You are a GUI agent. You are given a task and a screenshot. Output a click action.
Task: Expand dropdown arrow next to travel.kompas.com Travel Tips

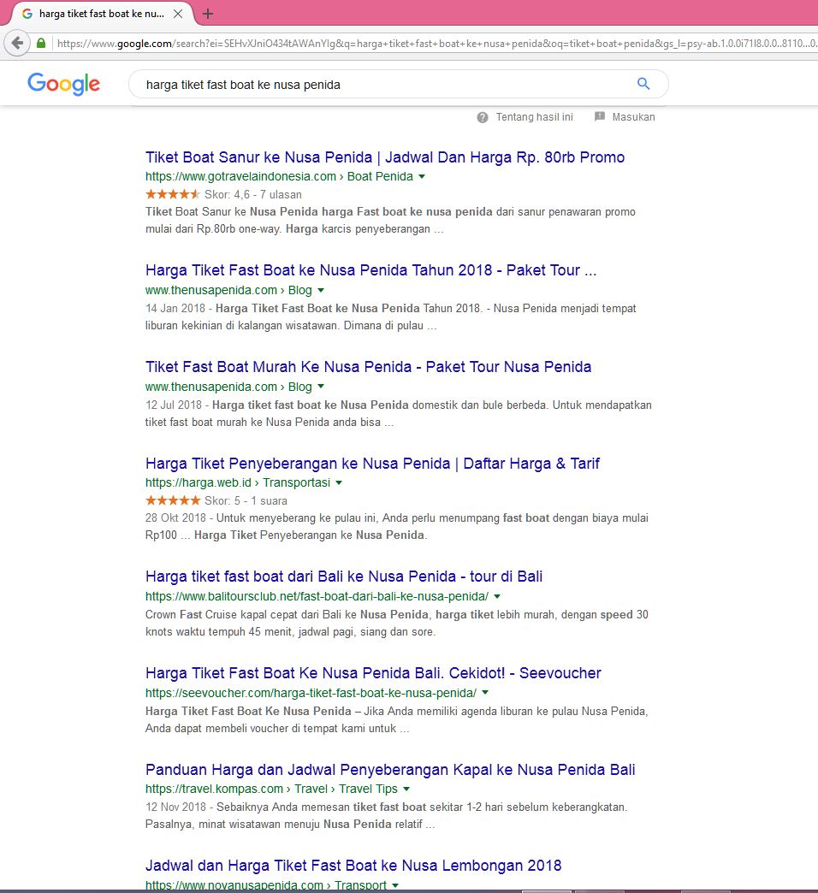point(406,790)
